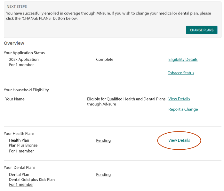Click the CHANGE PLANS button
The height and width of the screenshot is (191, 224).
202,30
